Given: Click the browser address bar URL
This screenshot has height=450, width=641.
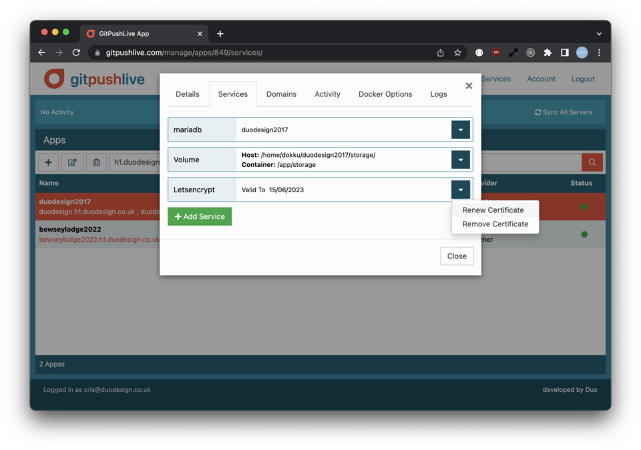Looking at the screenshot, I should click(x=184, y=52).
